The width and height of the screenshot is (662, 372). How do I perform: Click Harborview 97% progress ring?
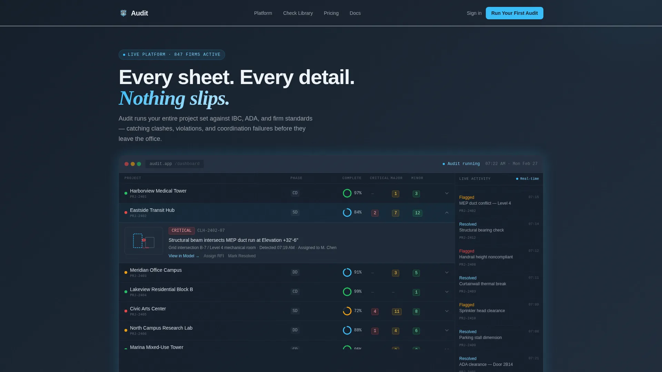(347, 193)
